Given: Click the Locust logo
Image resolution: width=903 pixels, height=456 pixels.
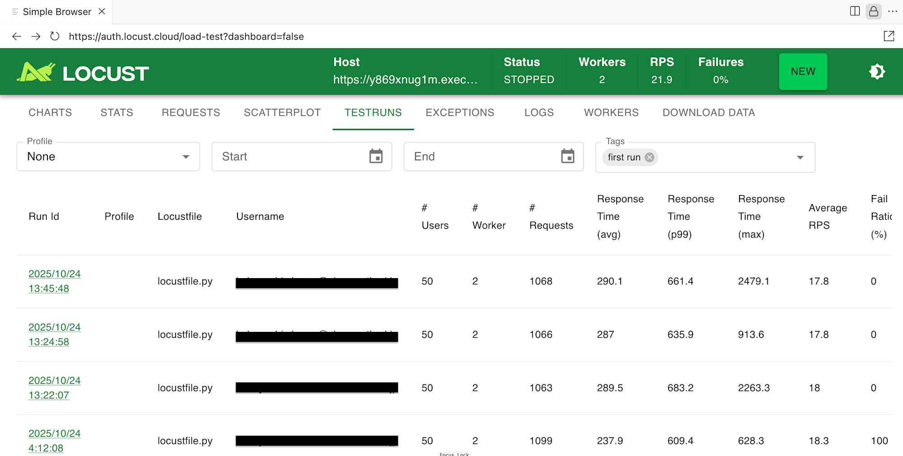Looking at the screenshot, I should pos(83,72).
